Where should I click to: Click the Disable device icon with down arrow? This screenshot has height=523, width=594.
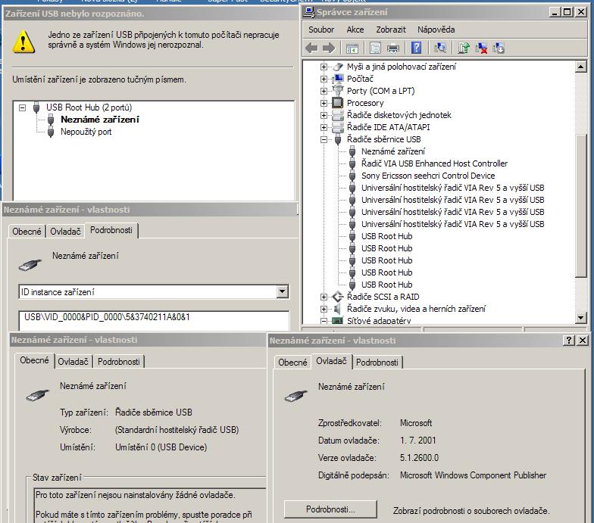(x=499, y=48)
